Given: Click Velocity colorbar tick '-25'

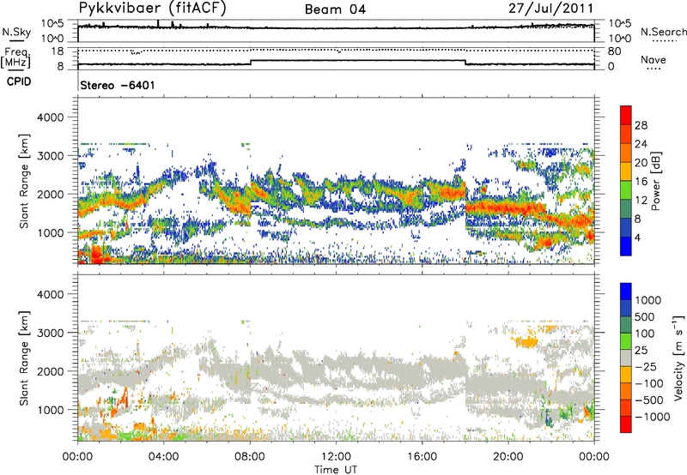Looking at the screenshot, I should [x=646, y=366].
